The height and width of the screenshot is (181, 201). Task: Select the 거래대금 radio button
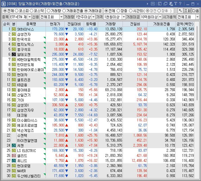point(86,11)
